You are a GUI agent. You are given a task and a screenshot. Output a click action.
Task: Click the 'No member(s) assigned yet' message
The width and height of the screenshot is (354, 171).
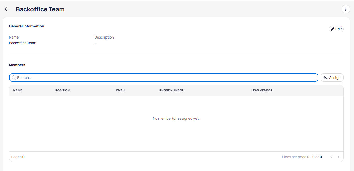176,118
